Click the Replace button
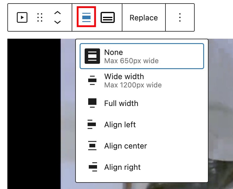 [144, 18]
